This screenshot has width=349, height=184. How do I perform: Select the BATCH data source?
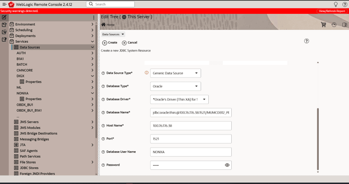point(22,65)
